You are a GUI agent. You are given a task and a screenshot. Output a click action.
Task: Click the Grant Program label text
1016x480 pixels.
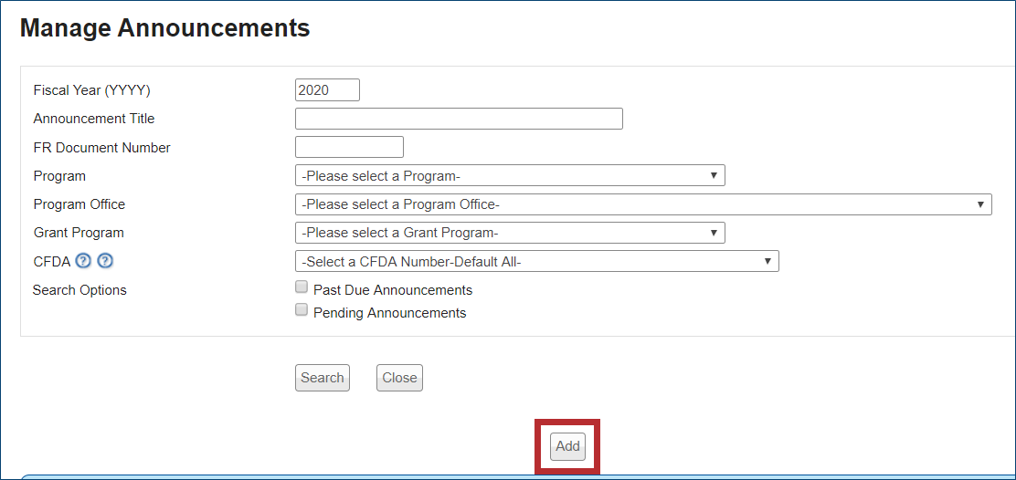click(79, 233)
